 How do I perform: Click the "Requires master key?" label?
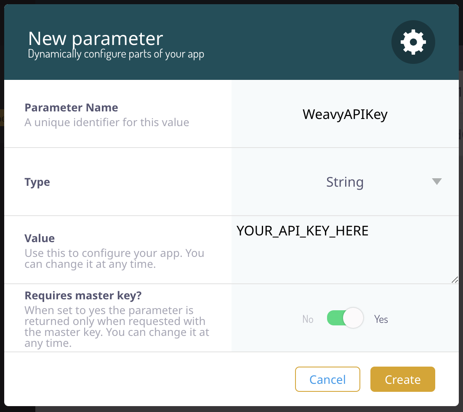(x=83, y=296)
